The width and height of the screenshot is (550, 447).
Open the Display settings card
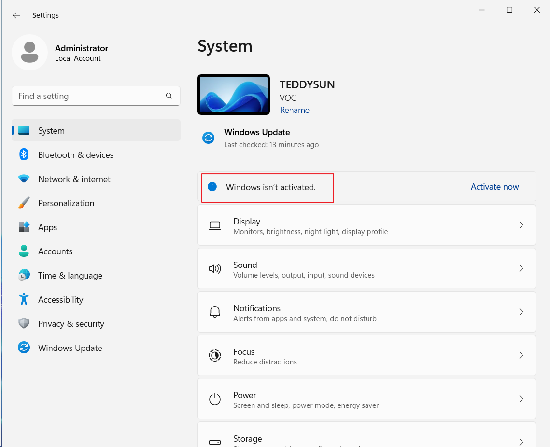click(x=367, y=225)
